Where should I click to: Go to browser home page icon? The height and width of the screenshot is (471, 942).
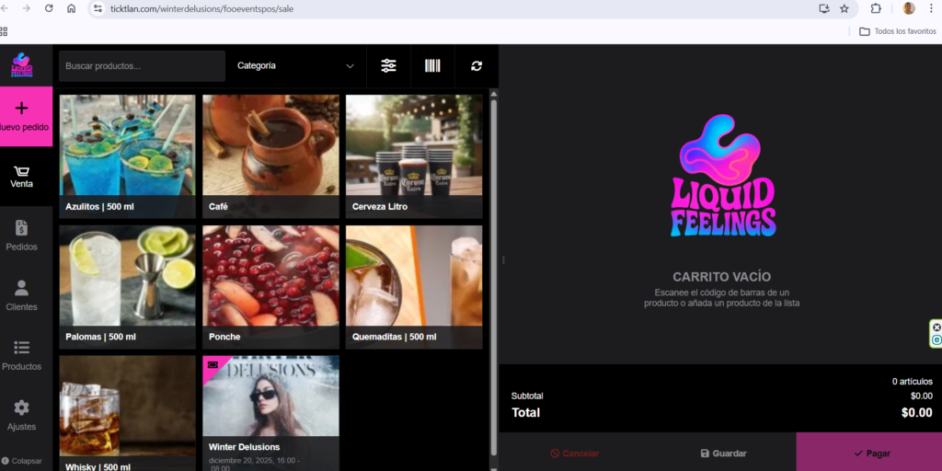point(71,8)
